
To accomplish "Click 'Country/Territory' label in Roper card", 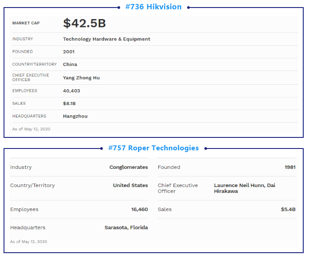I will 32,185.
